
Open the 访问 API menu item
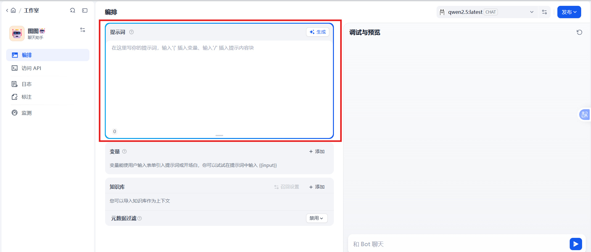click(48, 68)
